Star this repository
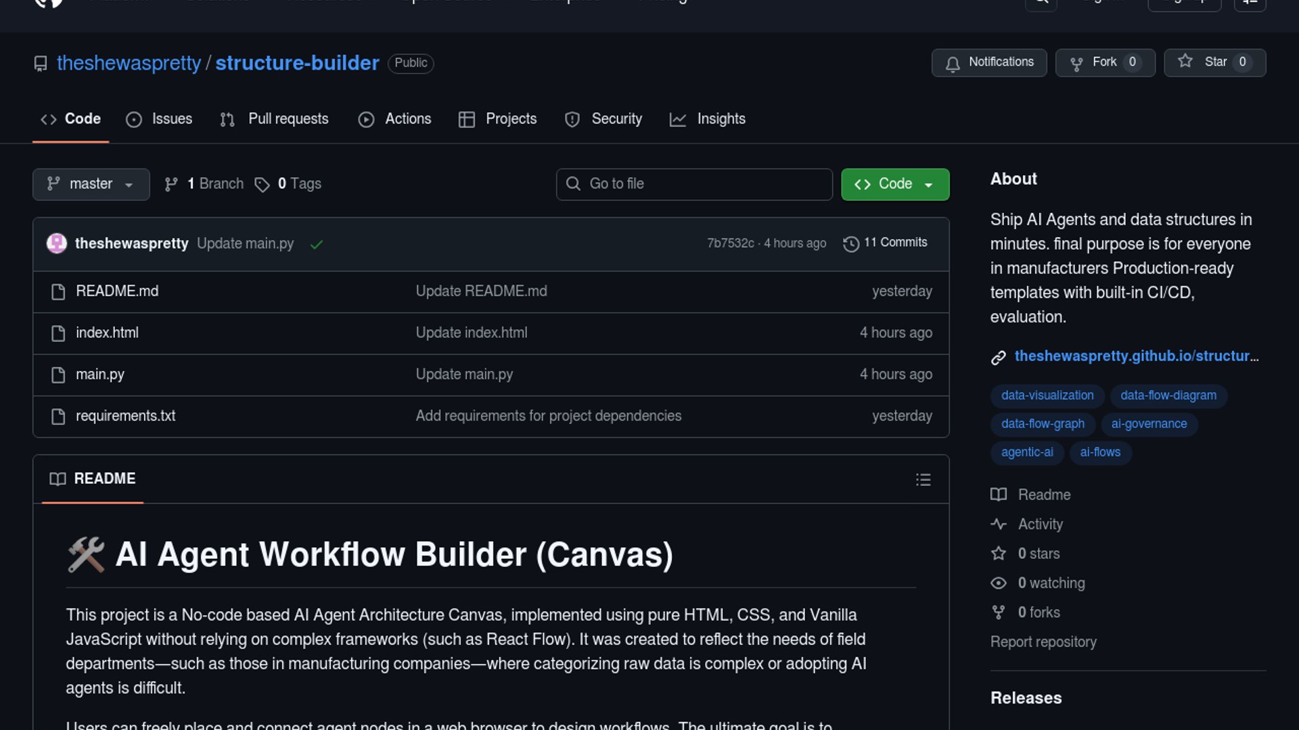The height and width of the screenshot is (730, 1299). click(x=1214, y=62)
